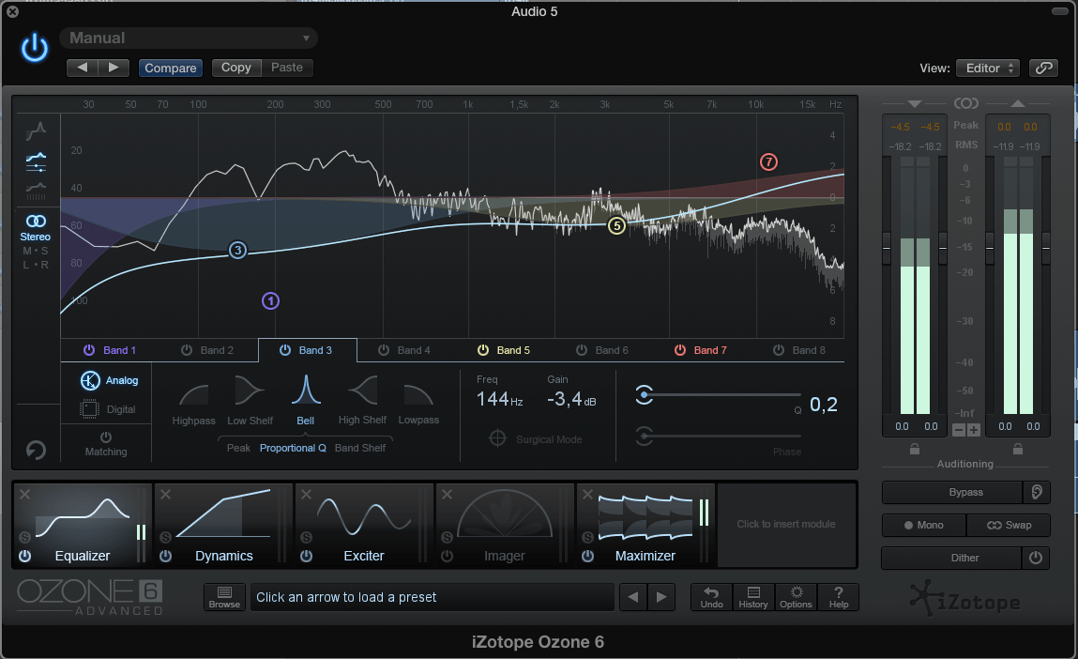Open the View Editor dropdown
Screen dimensions: 1078x659
pos(989,68)
